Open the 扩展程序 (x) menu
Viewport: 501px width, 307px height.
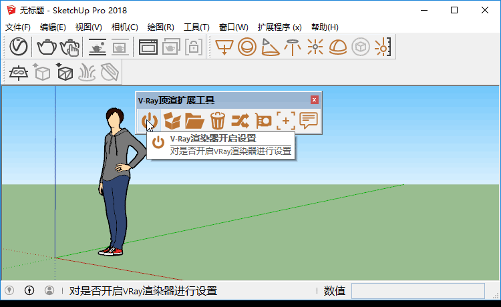coord(280,27)
